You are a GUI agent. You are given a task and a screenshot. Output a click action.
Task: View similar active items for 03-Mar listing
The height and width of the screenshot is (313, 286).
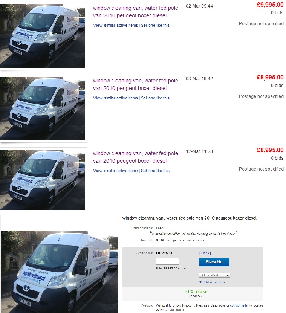coord(115,98)
